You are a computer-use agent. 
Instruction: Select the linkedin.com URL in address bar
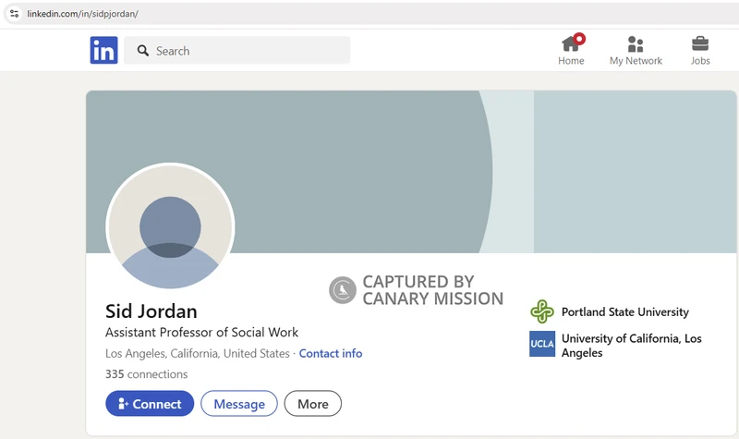click(83, 14)
